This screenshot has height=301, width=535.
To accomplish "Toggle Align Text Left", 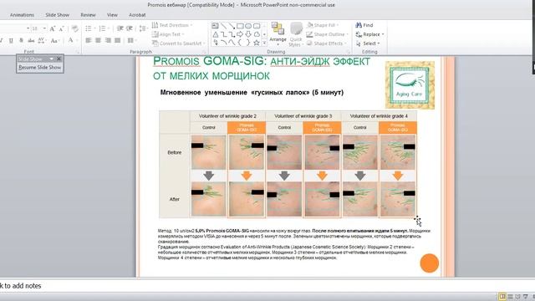I will coord(89,40).
